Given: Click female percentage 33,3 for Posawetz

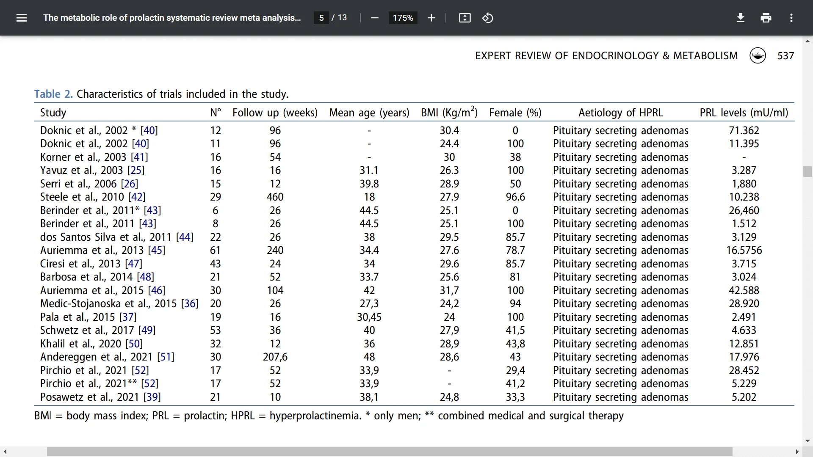Looking at the screenshot, I should click(515, 397).
